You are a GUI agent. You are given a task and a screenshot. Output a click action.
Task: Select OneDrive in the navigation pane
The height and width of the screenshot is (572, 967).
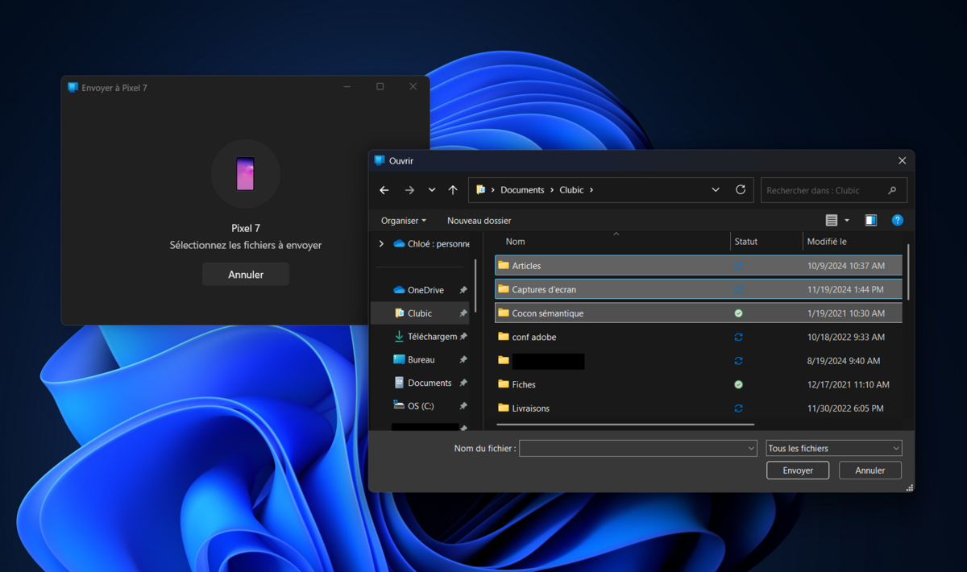pyautogui.click(x=425, y=290)
